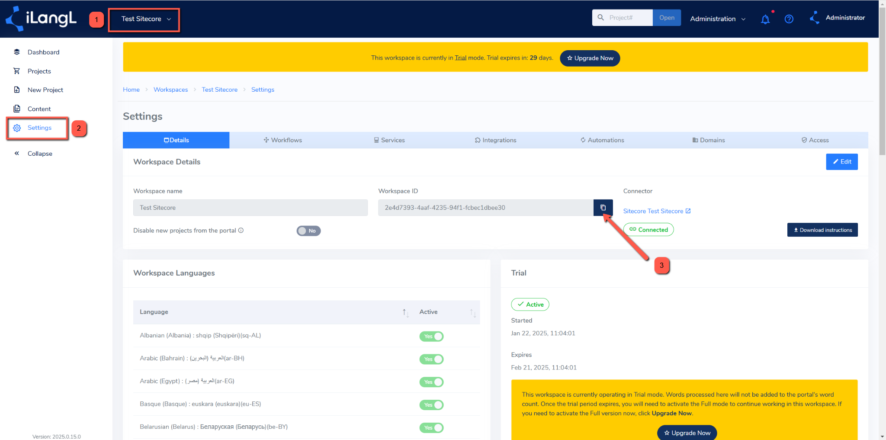This screenshot has height=440, width=886.
Task: Open the Test Sitecore workspace dropdown
Action: pos(146,19)
